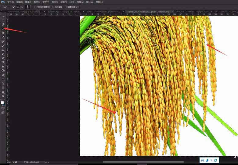238x165 pixels.
Task: Click the 调整边缘 button
Action: 73,7
